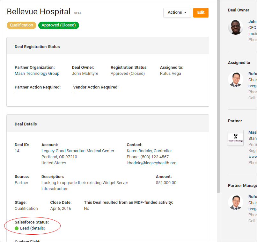Click Deal ID value 14
257x242 pixels.
coord(17,151)
